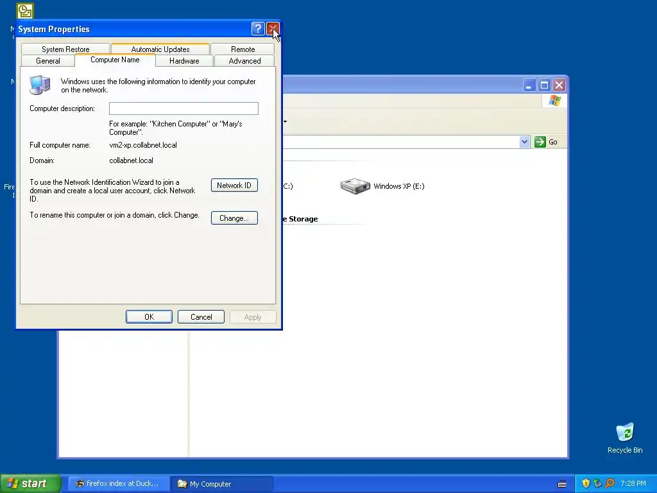The height and width of the screenshot is (493, 657).
Task: Close the System Properties dialog
Action: 273,28
